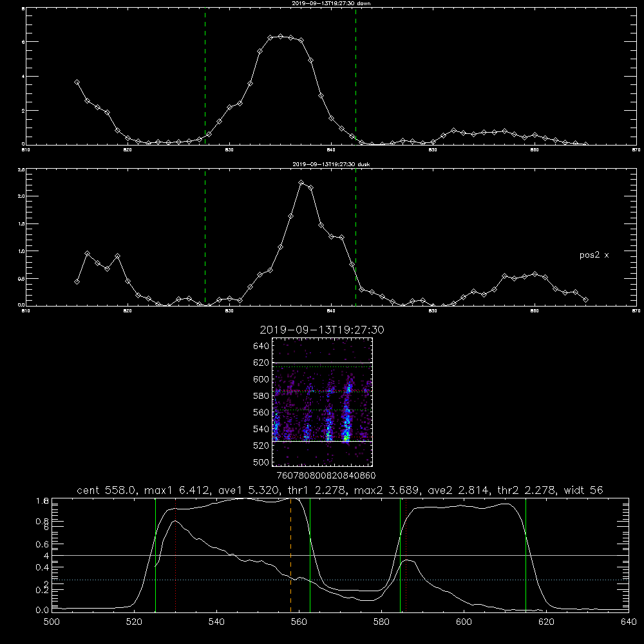
Task: Click the first diamond marker of the dawn curve
Action: coord(77,82)
